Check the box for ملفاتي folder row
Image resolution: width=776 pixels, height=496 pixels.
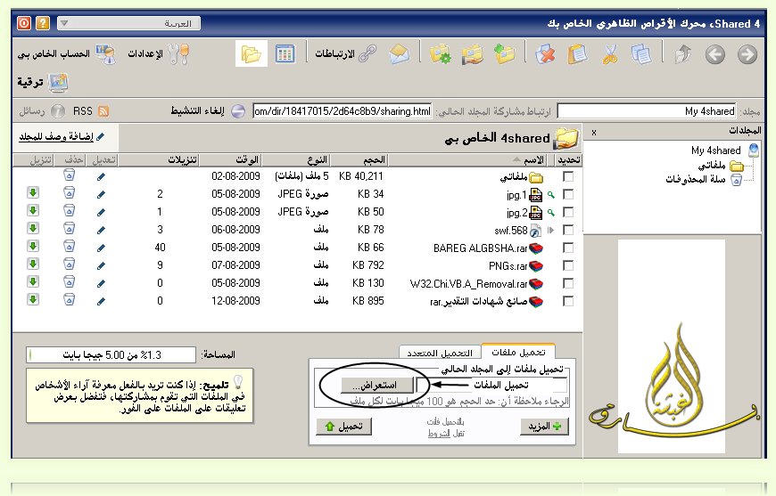click(568, 177)
